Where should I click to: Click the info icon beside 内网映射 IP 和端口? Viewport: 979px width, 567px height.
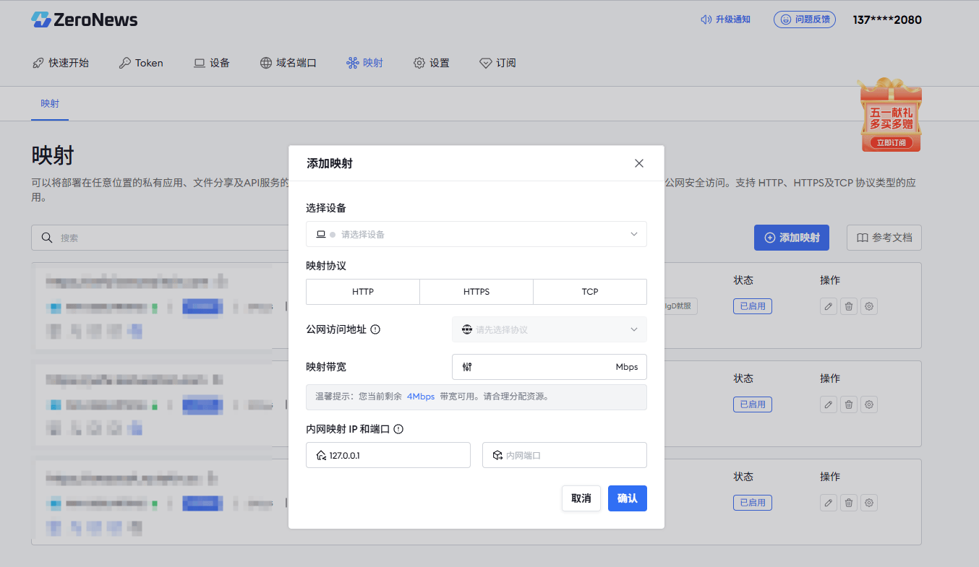(398, 429)
